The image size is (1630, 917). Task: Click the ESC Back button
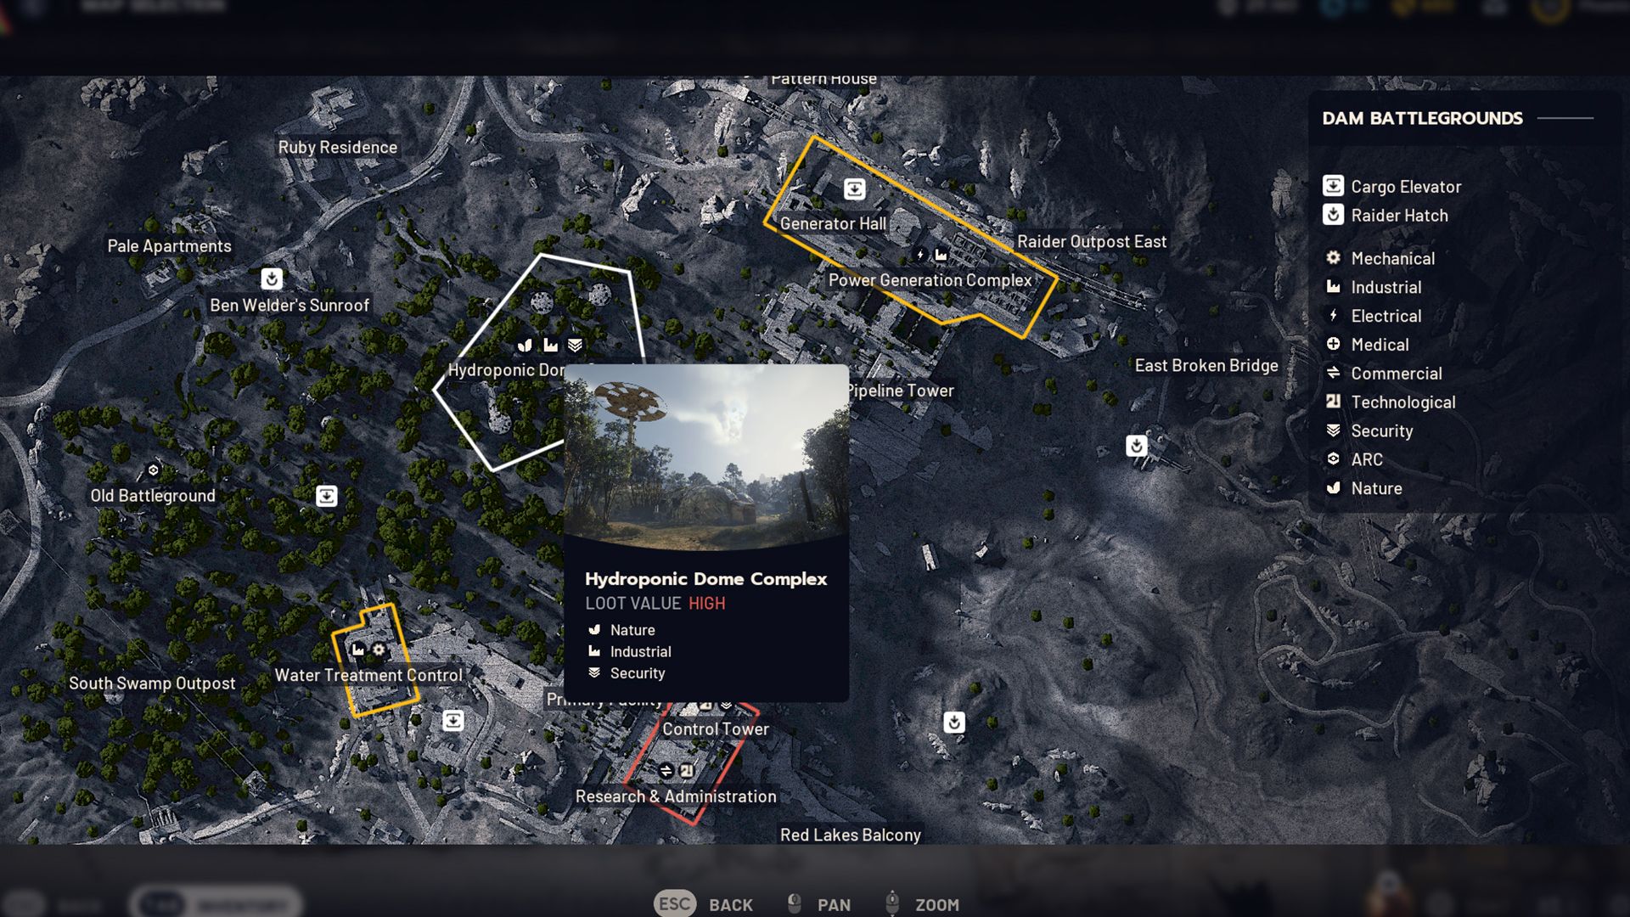point(704,904)
